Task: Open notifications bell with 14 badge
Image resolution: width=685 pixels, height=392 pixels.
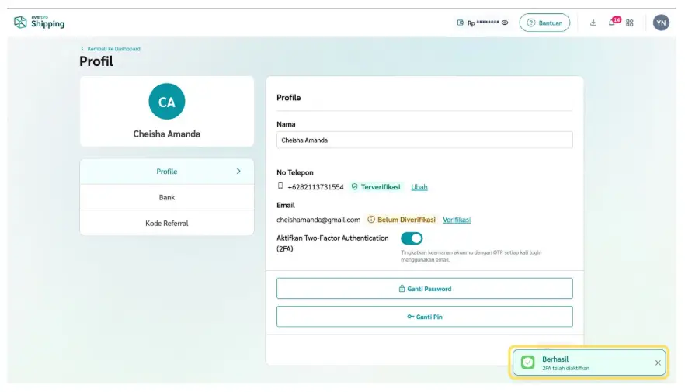Action: [612, 23]
